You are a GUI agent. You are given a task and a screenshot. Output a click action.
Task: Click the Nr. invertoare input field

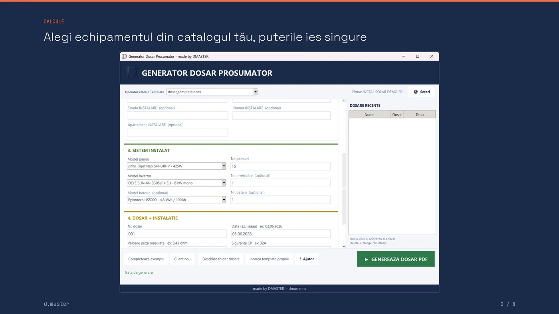(x=281, y=183)
